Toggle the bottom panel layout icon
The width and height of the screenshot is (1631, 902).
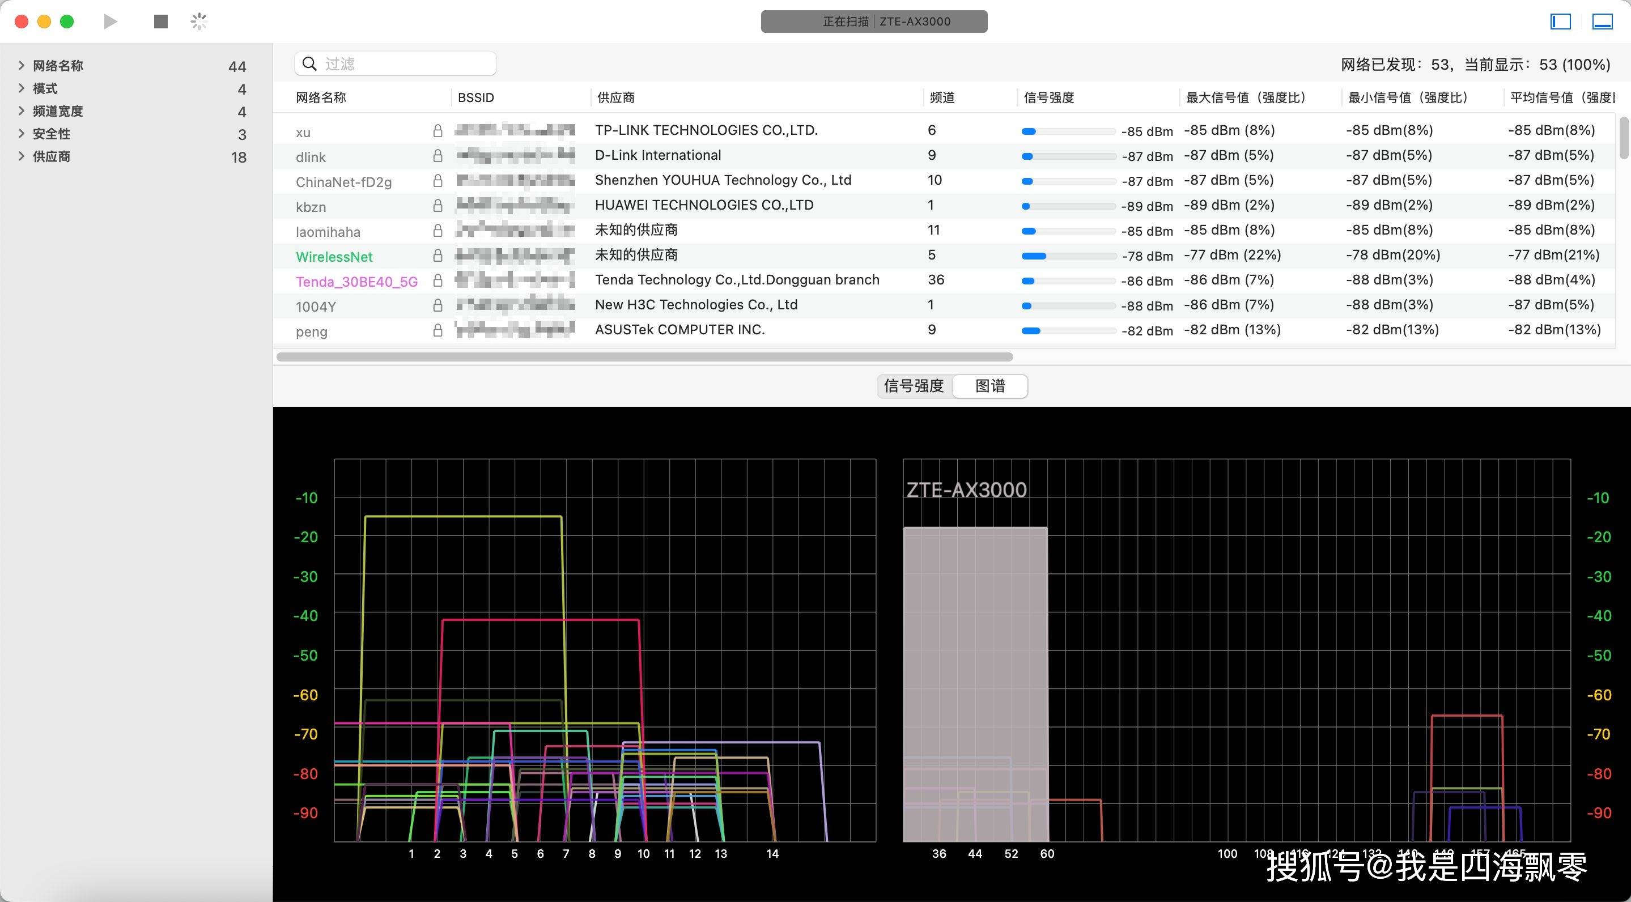pyautogui.click(x=1602, y=22)
